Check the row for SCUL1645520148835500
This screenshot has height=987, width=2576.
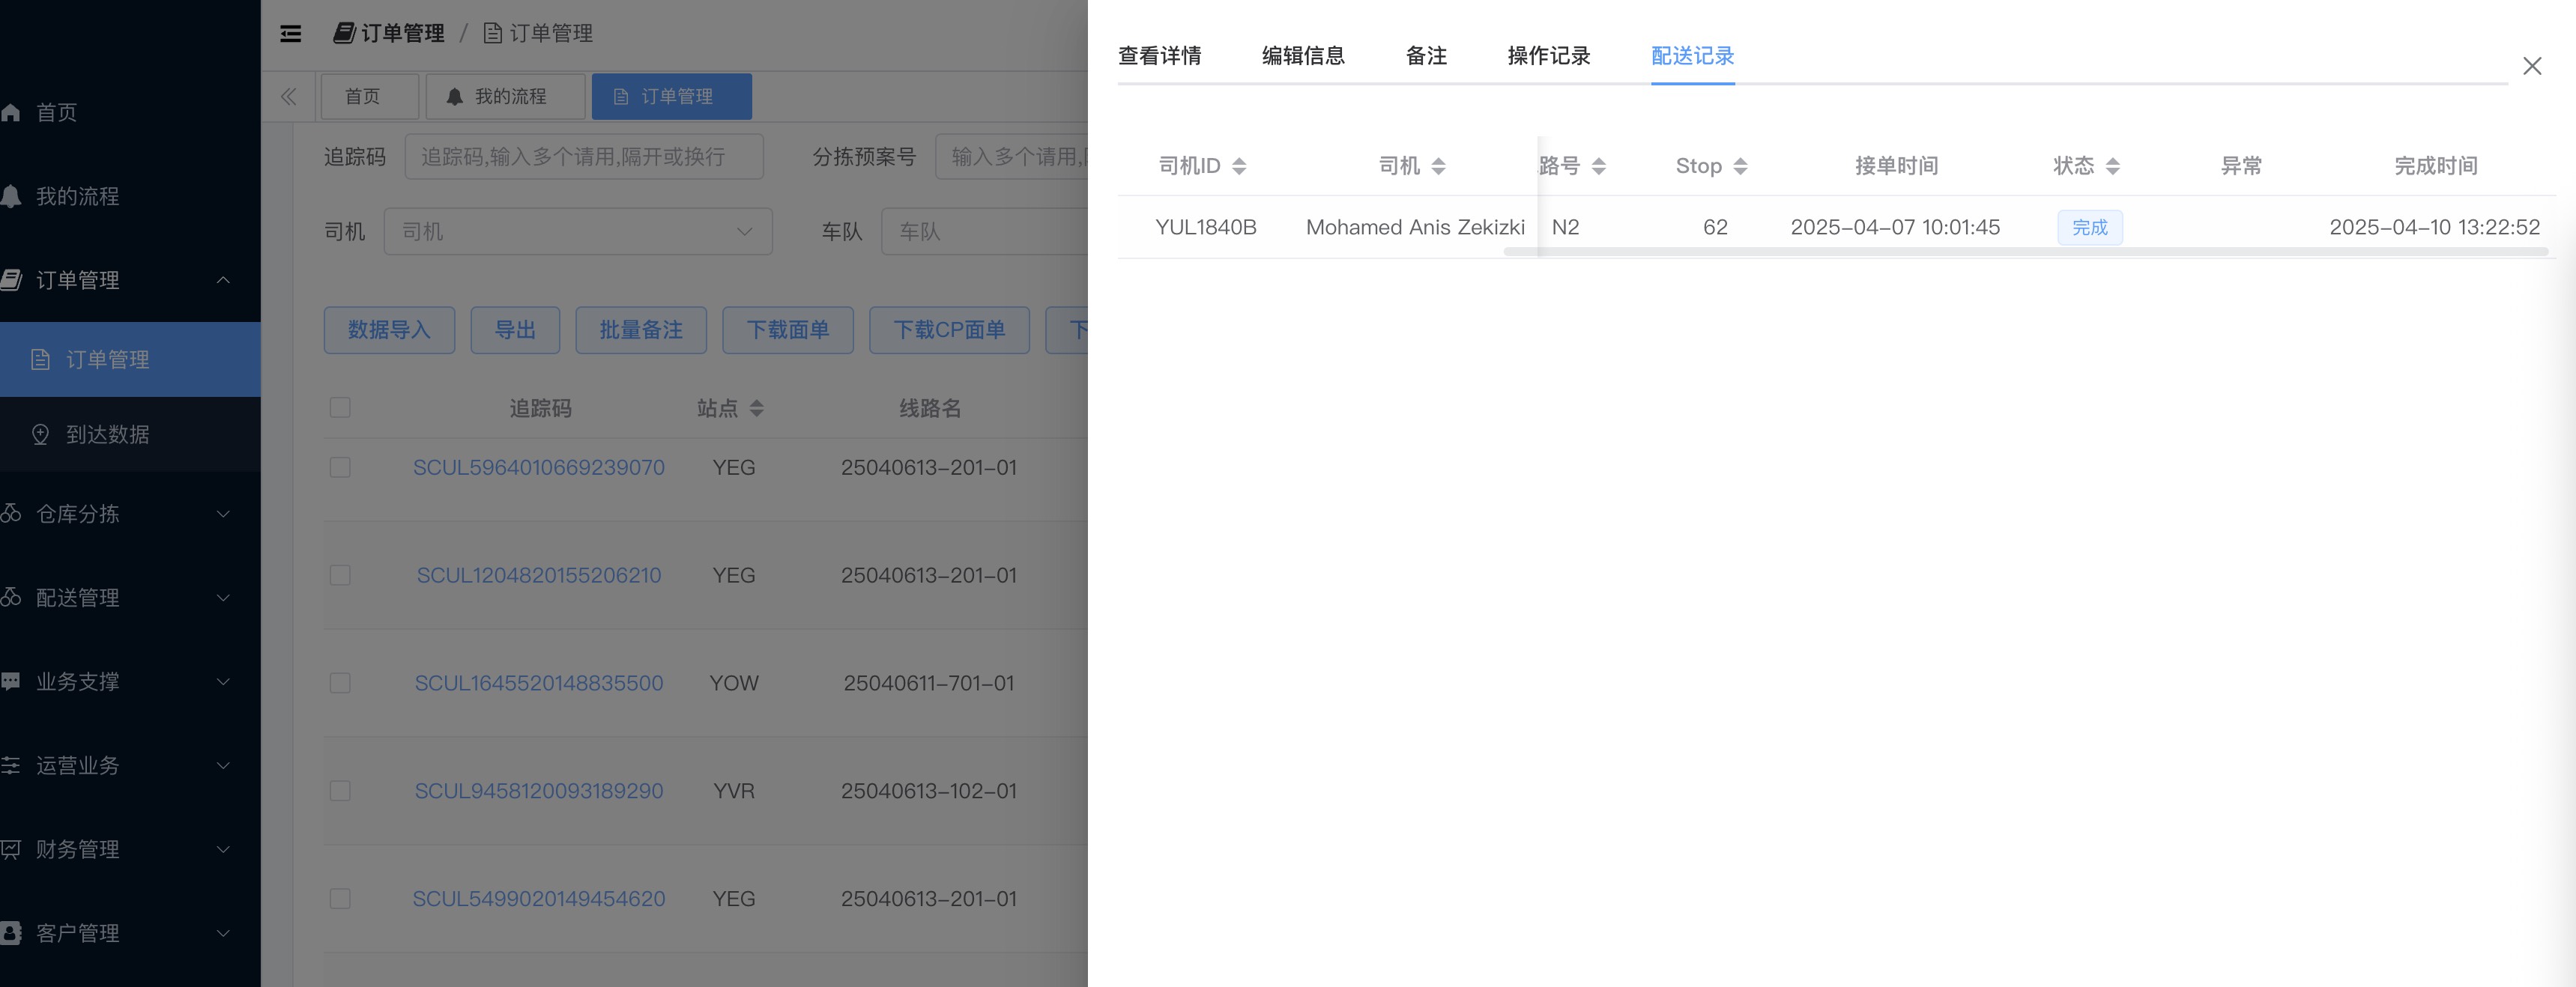tap(340, 683)
